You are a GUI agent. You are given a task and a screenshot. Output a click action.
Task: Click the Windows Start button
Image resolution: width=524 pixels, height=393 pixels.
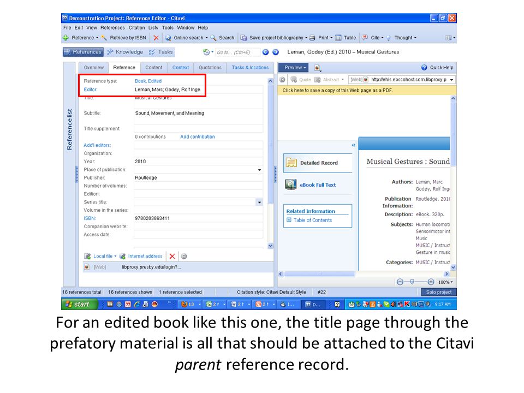click(x=80, y=304)
